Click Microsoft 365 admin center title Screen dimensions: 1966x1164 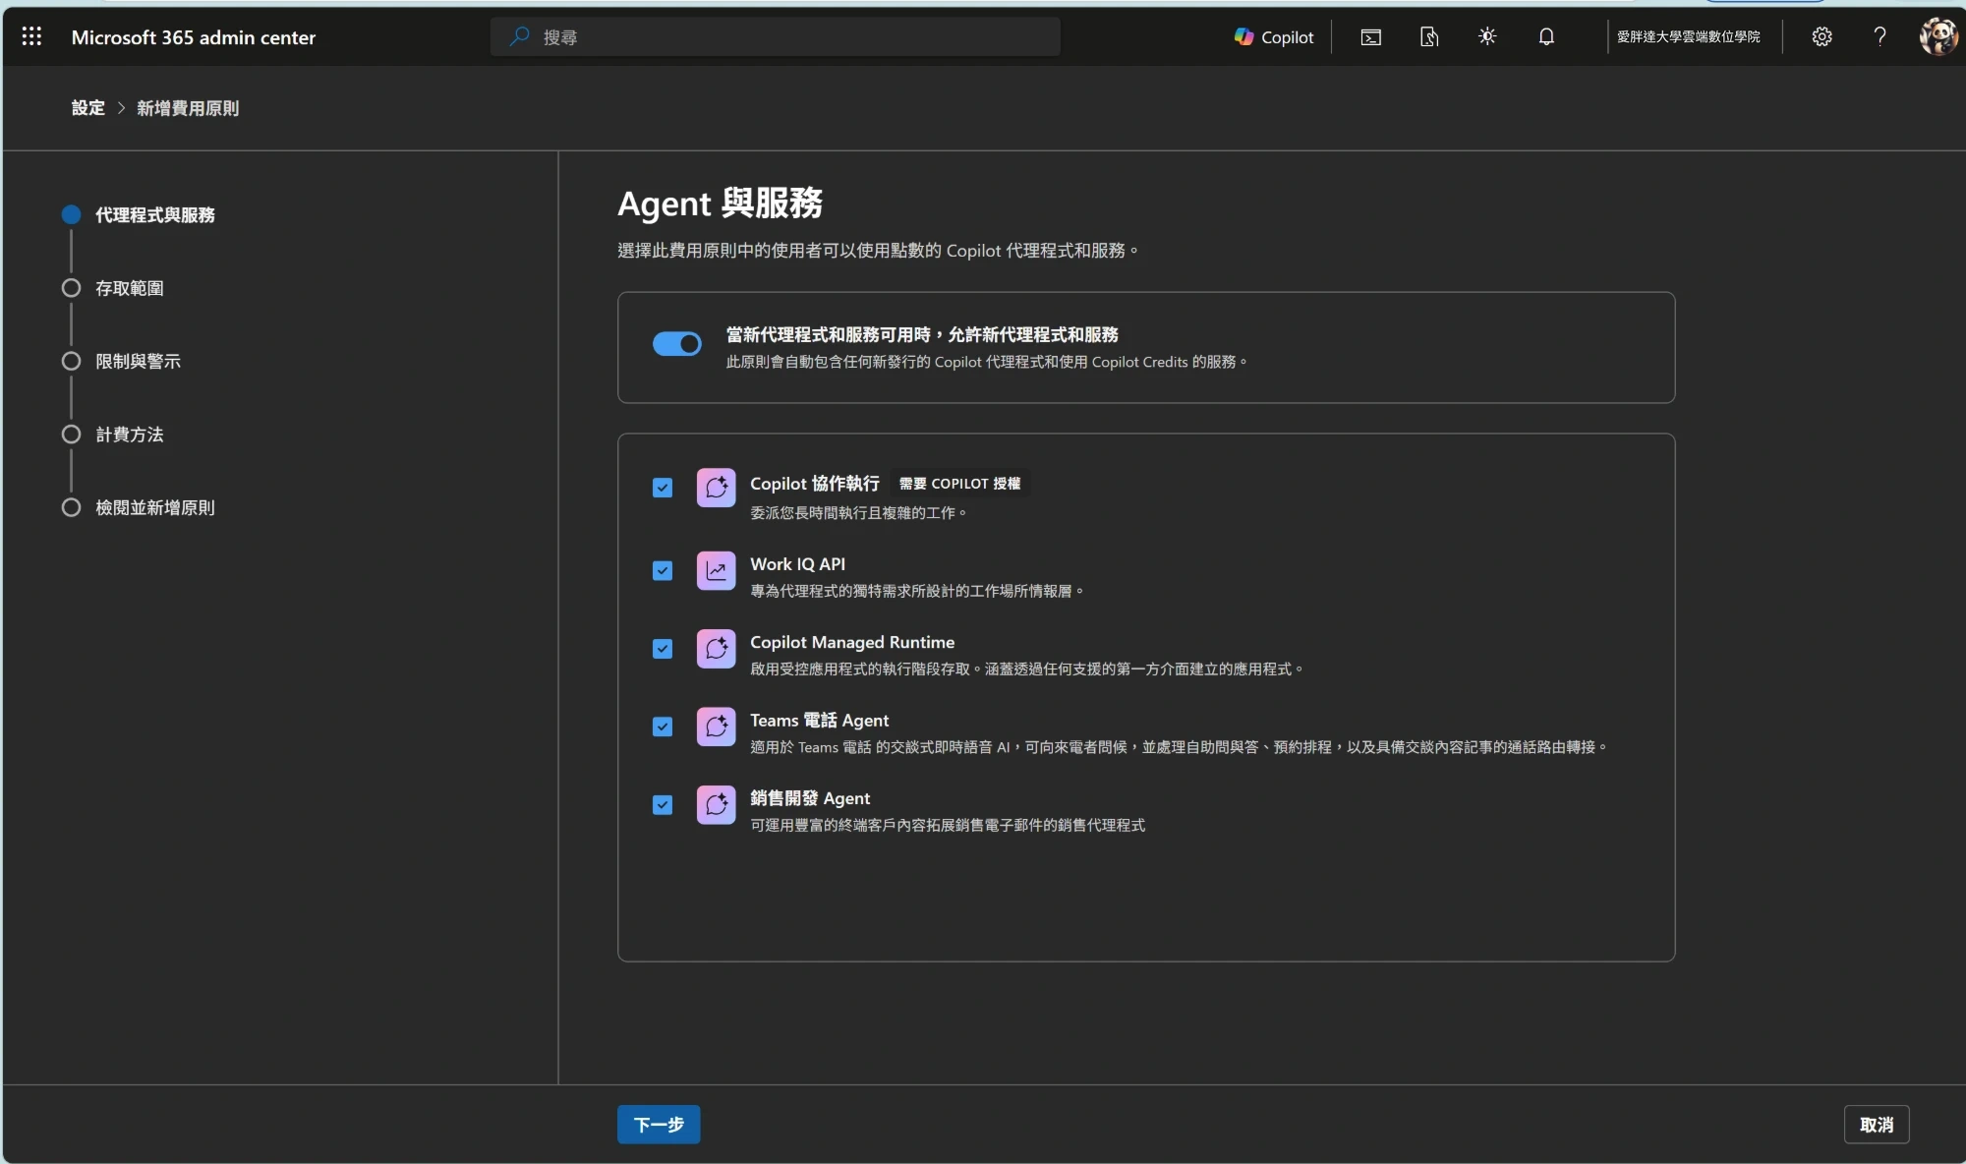[194, 37]
